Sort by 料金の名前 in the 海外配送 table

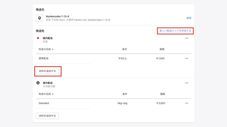coord(46,94)
